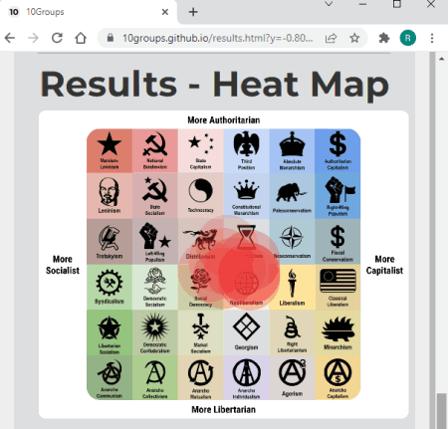Select the Constitutional Monarchism crown icon

pos(246,190)
